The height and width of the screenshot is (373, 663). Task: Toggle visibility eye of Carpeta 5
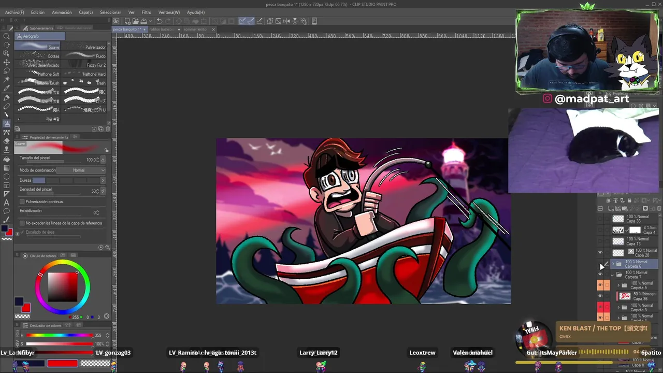click(600, 284)
